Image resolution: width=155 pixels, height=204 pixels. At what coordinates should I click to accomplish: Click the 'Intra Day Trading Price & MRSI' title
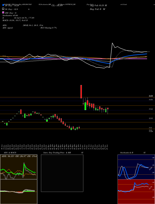pyautogui.click(x=63, y=153)
